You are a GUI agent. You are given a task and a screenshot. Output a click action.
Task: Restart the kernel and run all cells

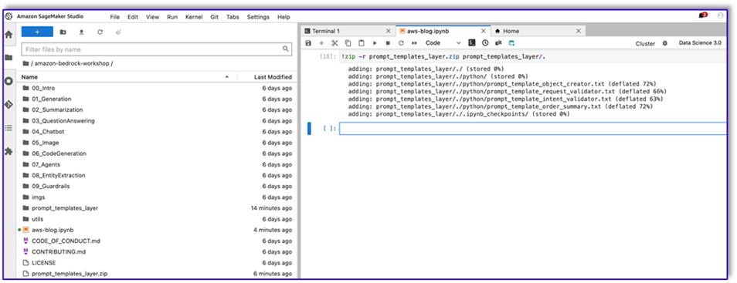pyautogui.click(x=415, y=43)
